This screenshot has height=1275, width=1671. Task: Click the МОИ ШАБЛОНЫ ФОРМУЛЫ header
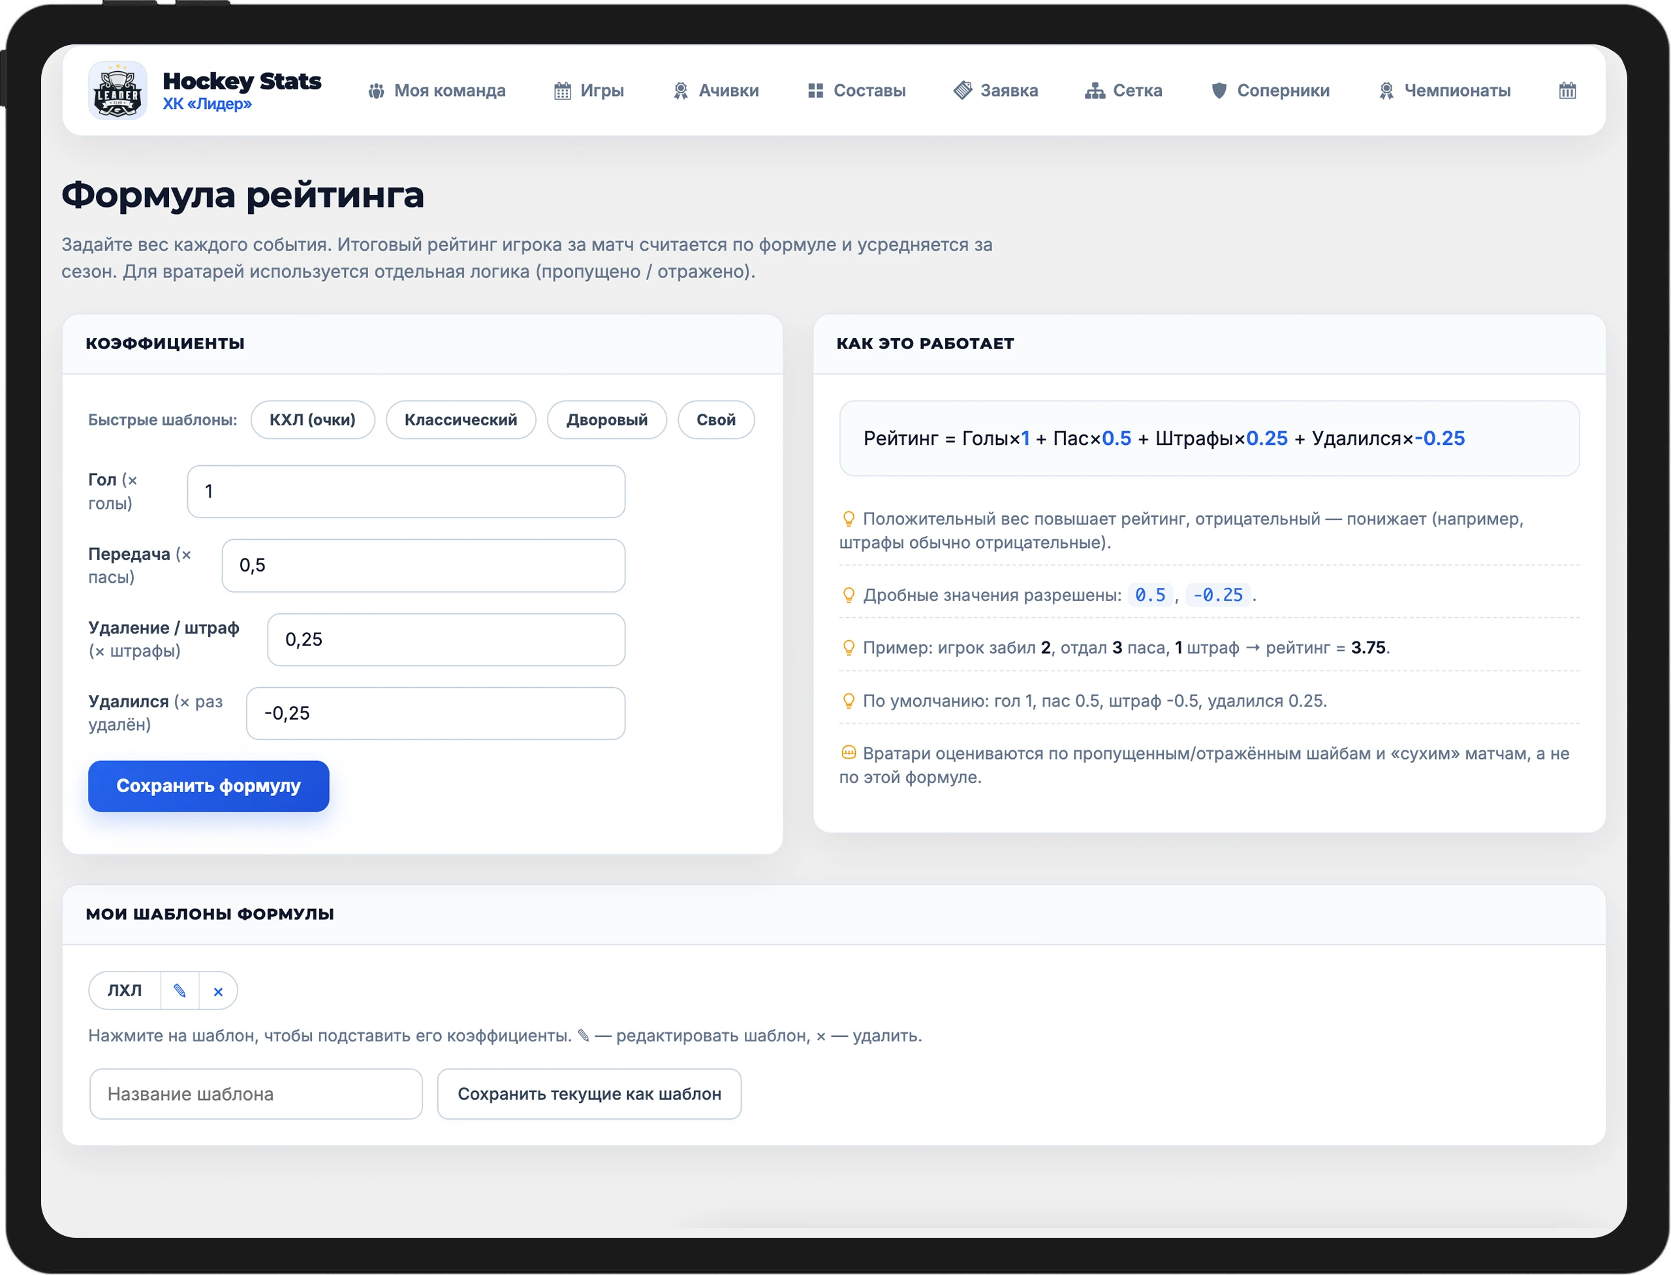(210, 915)
